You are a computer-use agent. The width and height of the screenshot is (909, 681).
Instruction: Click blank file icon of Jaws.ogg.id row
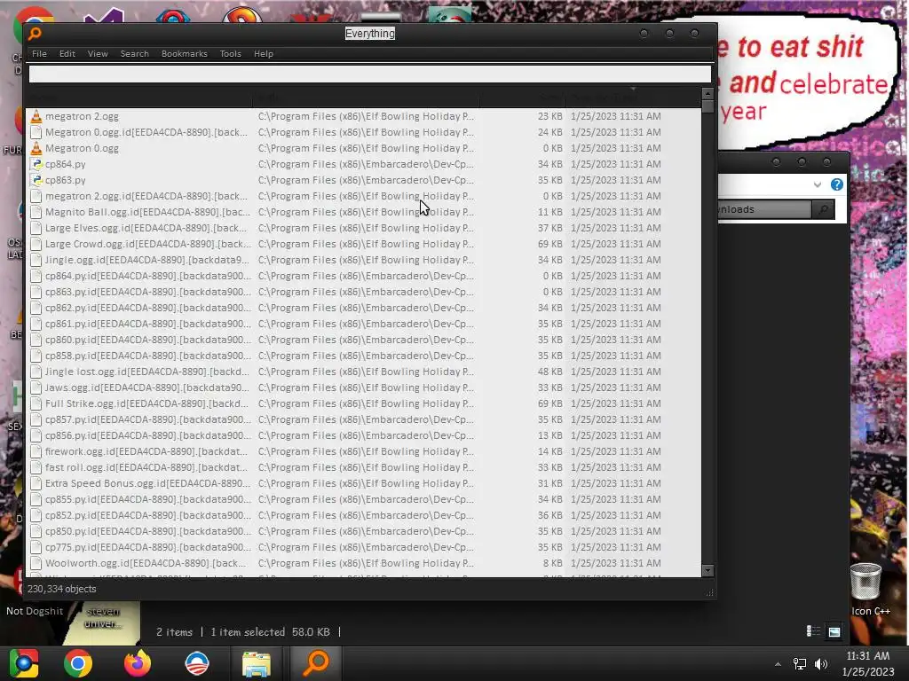pos(36,387)
